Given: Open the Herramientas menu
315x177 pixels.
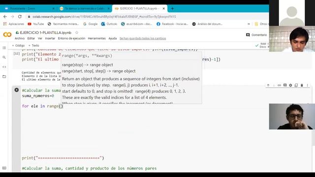Looking at the screenshot, I should coord(96,38).
